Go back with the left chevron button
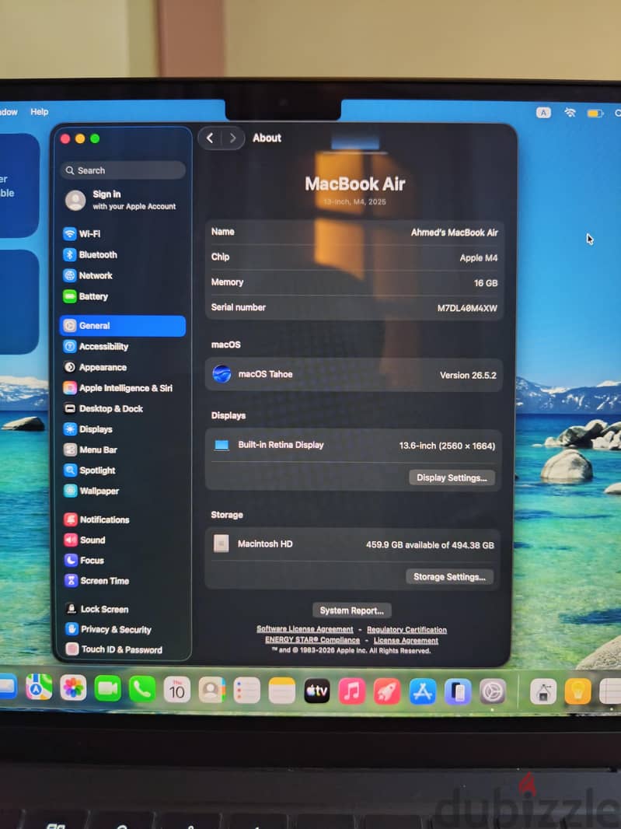The width and height of the screenshot is (621, 829). [210, 138]
